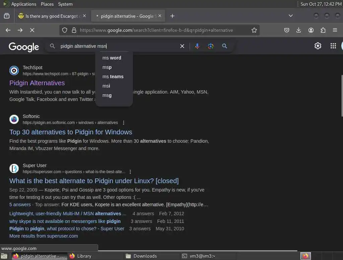Close the 'pidgin alternative - Google' tab
Screen dimensions: 343x260
pyautogui.click(x=160, y=16)
